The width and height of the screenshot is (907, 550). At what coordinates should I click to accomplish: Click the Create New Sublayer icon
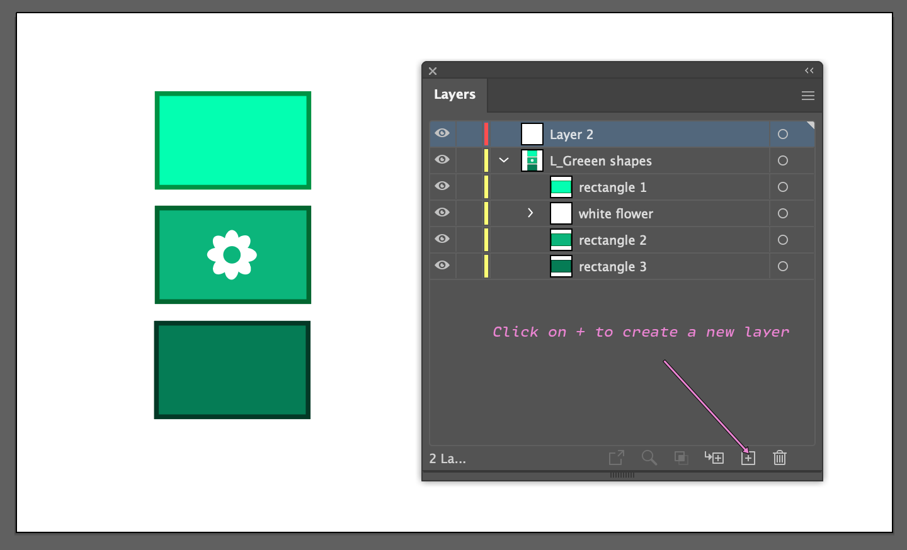[714, 457]
